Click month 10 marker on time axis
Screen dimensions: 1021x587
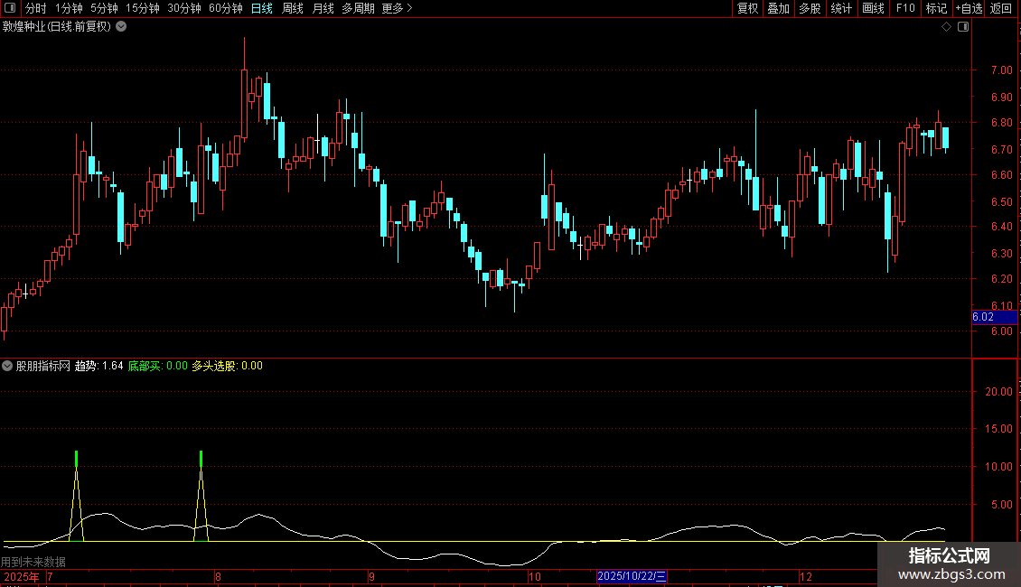click(535, 576)
